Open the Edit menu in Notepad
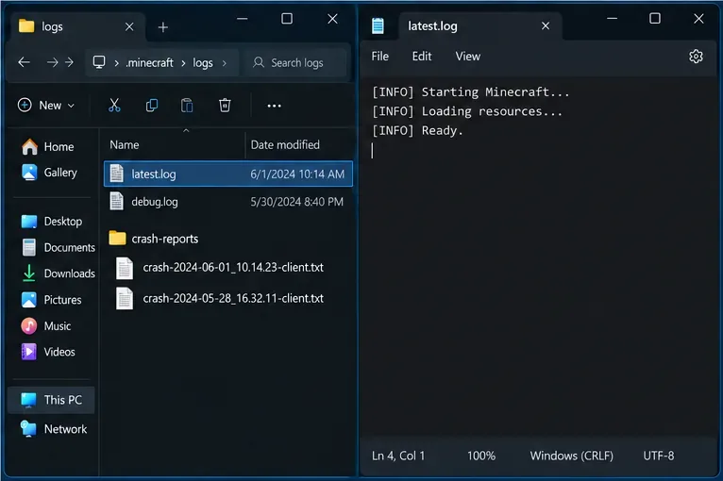The image size is (723, 481). pos(422,57)
